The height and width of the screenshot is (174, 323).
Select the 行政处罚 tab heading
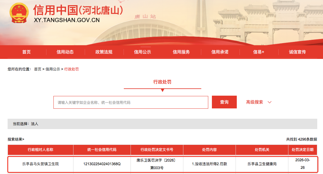coord(162,82)
